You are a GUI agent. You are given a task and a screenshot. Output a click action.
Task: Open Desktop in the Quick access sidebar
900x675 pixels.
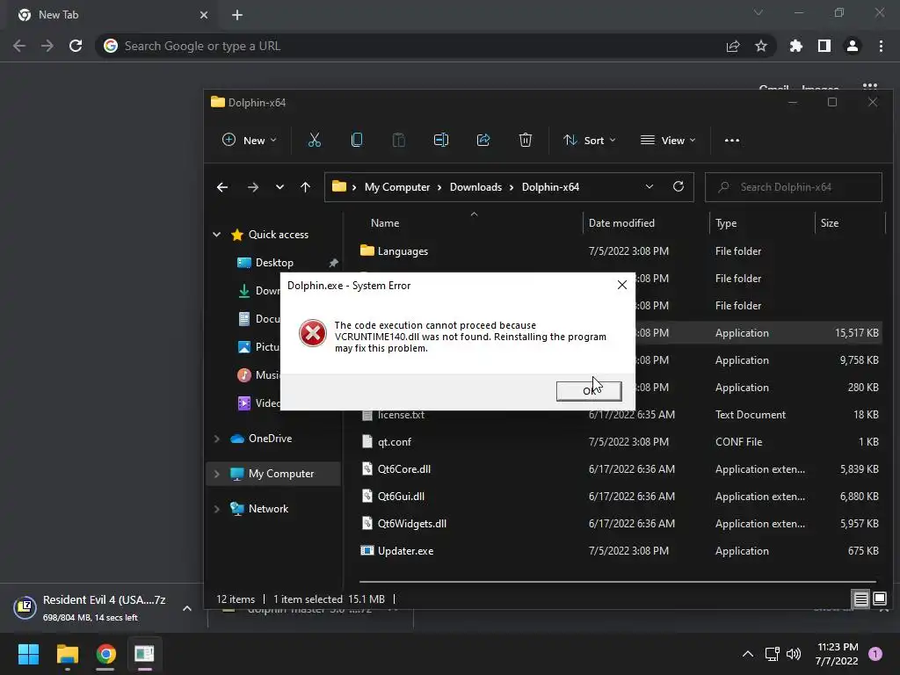click(274, 262)
